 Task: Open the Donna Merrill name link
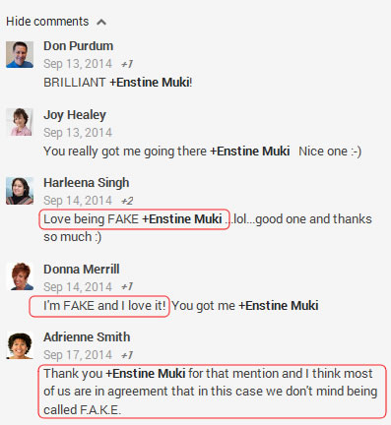pos(81,270)
